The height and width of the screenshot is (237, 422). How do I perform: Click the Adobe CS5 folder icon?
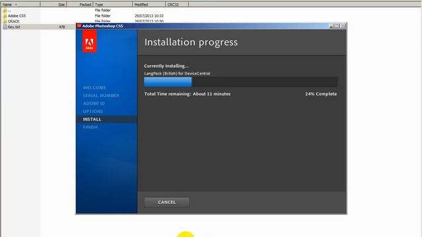tap(5, 16)
